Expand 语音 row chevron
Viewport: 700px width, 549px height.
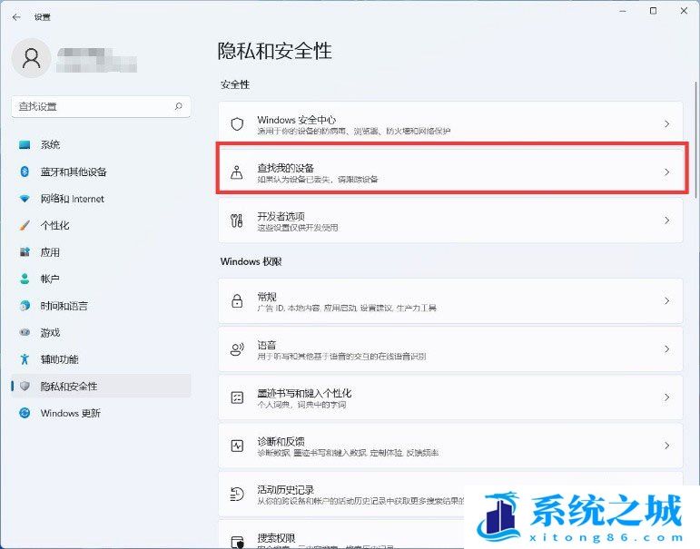pyautogui.click(x=667, y=349)
